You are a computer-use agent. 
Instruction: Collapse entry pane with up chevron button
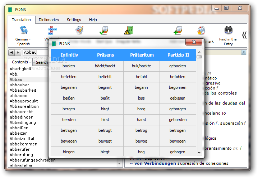244,53
